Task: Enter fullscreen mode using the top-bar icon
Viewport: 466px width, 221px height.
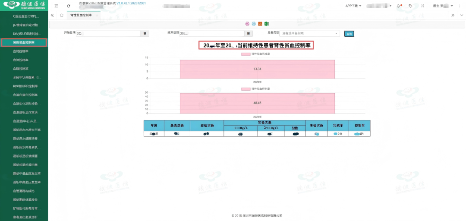Action: click(x=422, y=6)
